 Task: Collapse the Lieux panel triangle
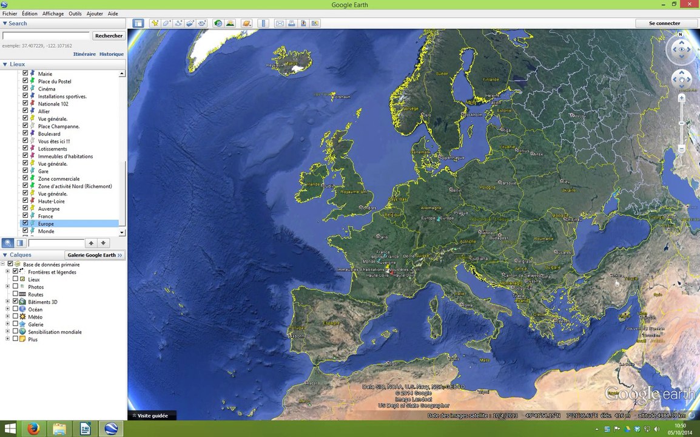click(5, 64)
